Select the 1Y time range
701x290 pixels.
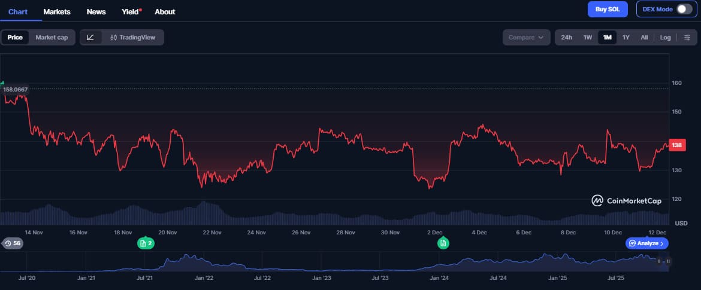tap(626, 37)
